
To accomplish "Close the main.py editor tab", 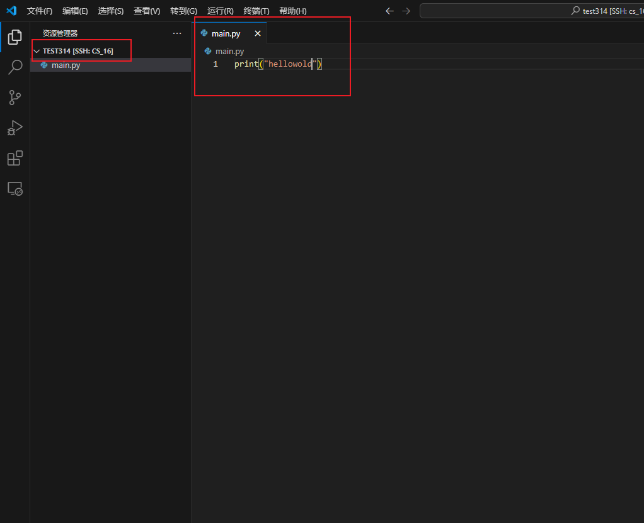I will [x=258, y=33].
